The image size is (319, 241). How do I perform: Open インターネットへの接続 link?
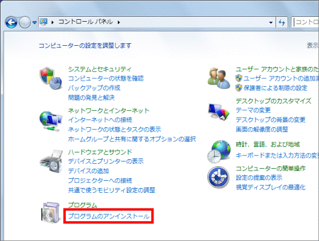(100, 120)
